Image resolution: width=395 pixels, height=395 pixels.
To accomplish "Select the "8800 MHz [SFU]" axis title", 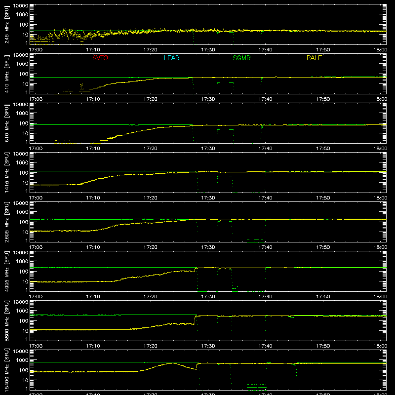I will (x=6, y=320).
